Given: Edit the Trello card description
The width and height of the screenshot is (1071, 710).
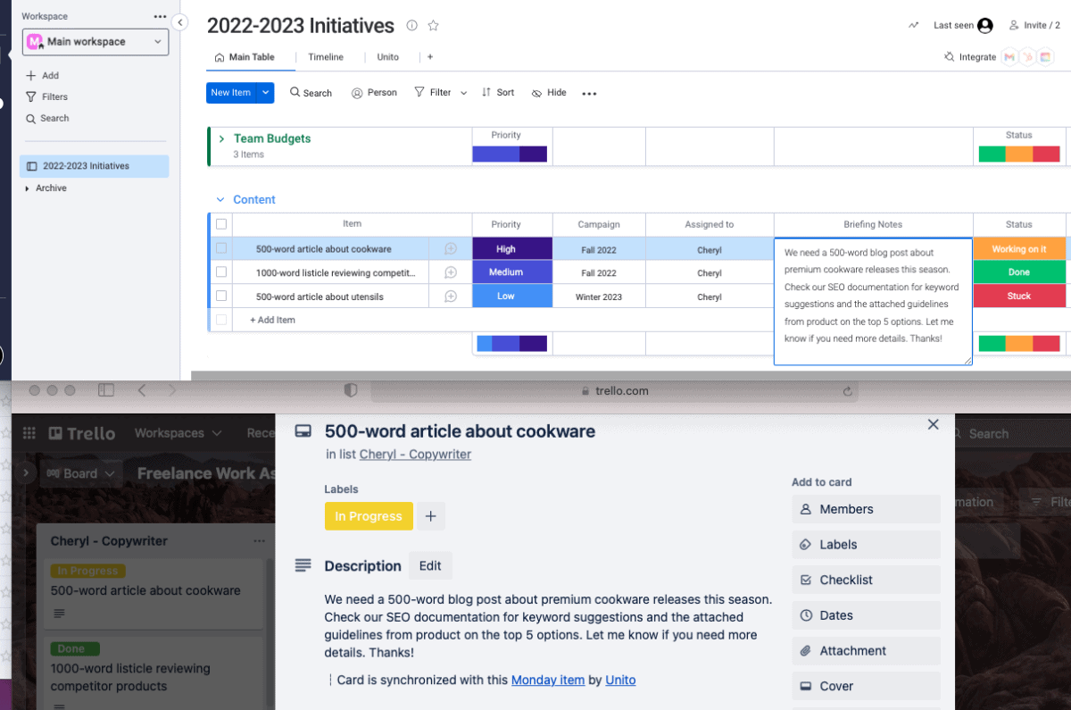Looking at the screenshot, I should [x=430, y=565].
